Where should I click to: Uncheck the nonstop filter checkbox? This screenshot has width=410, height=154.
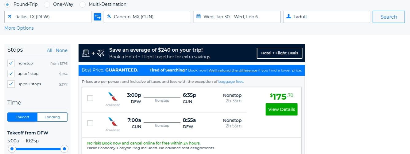pyautogui.click(x=11, y=63)
